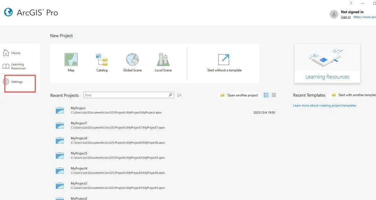
Task: Click the project icon beside MyProject4
Action: click(x=60, y=170)
